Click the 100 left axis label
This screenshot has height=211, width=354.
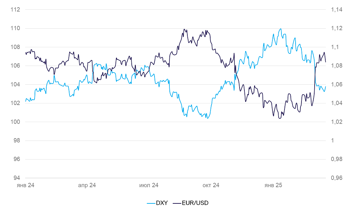click(16, 122)
